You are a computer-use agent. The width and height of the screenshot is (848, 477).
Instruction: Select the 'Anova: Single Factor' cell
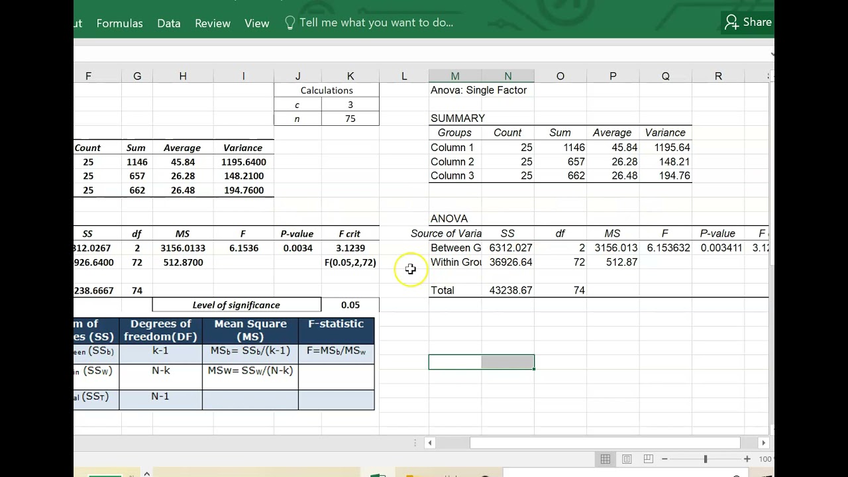tap(478, 90)
